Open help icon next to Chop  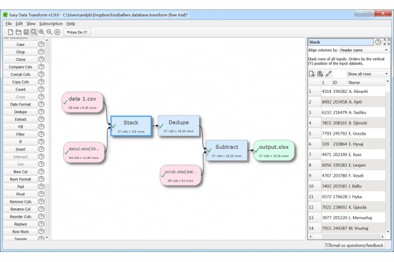(x=42, y=52)
